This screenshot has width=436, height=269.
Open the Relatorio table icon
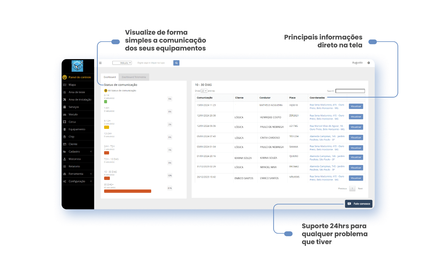[x=65, y=167]
